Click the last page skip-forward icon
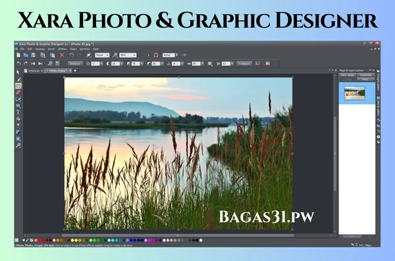The width and height of the screenshot is (395, 261). 40,63
